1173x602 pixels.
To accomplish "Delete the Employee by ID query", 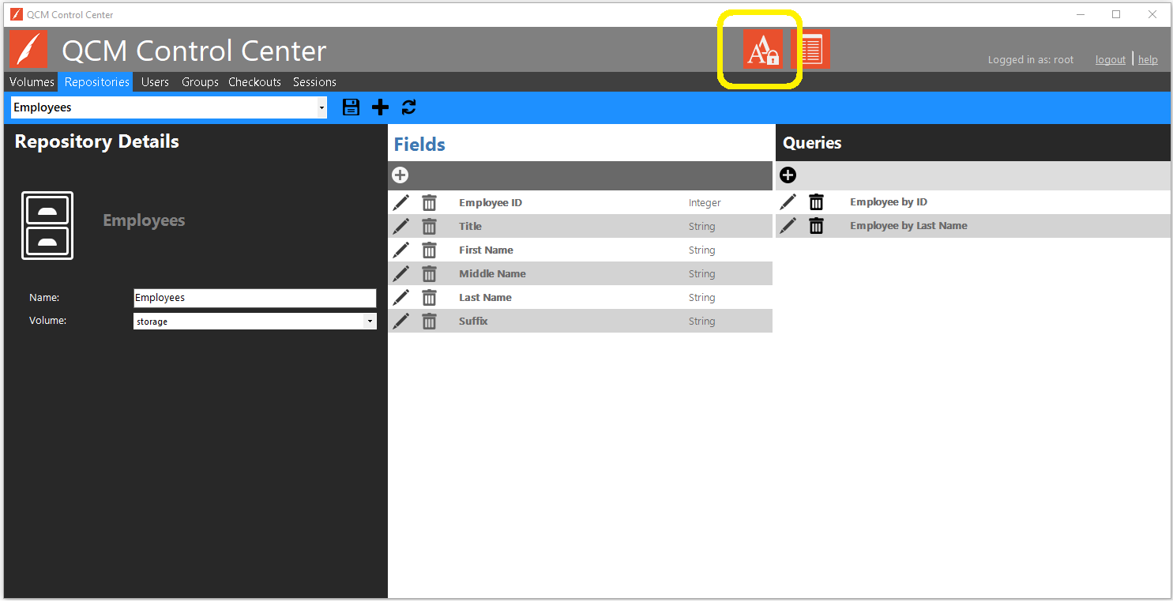I will tap(816, 202).
